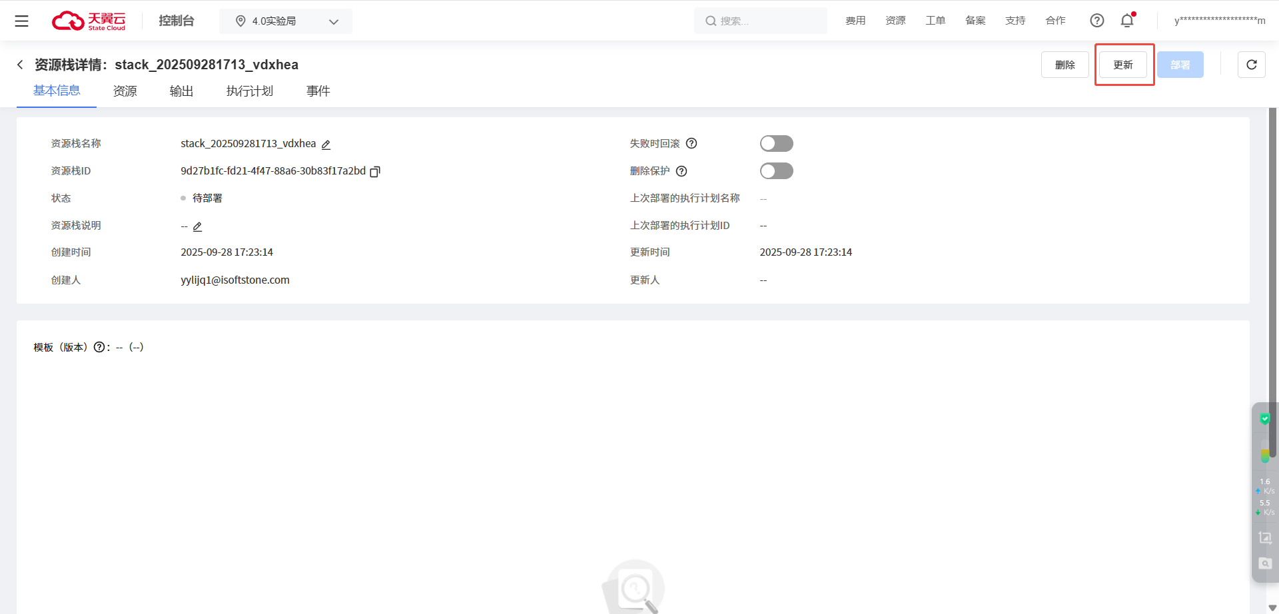Open the 支持 menu
The height and width of the screenshot is (614, 1279).
point(1015,21)
